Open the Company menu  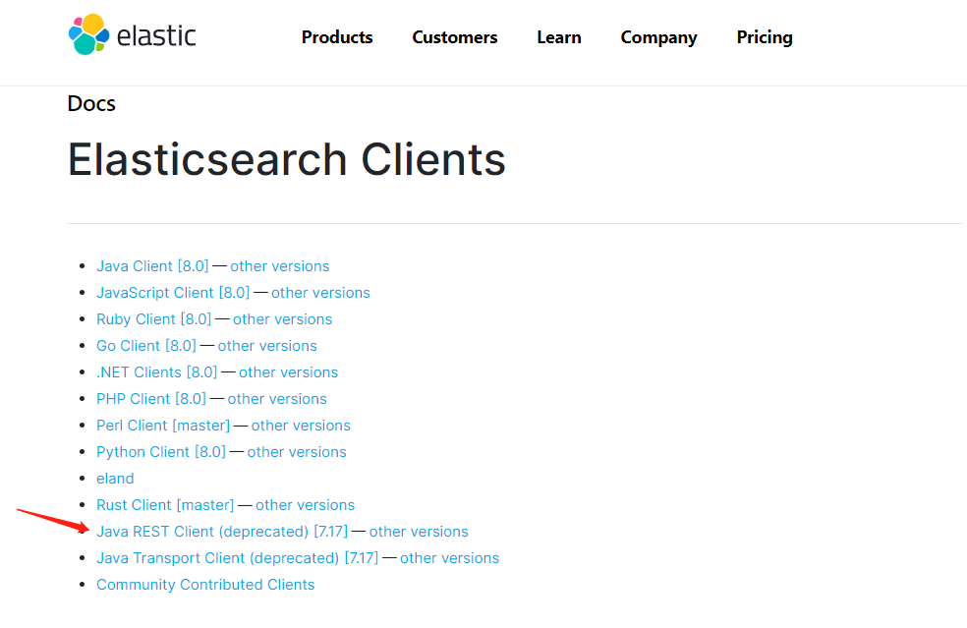click(658, 37)
